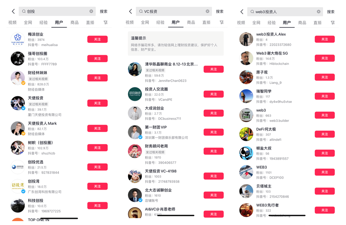Viewport: 346px width, 225px height.
Task: Open the filter funnel in VC投资 panel
Action: [221, 22]
